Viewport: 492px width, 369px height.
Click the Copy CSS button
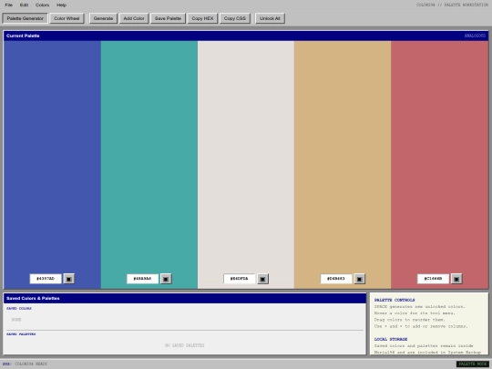tap(235, 18)
